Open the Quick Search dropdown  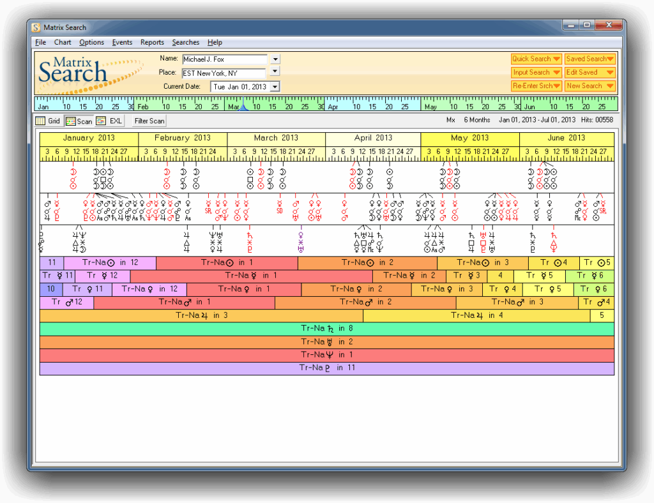(535, 58)
